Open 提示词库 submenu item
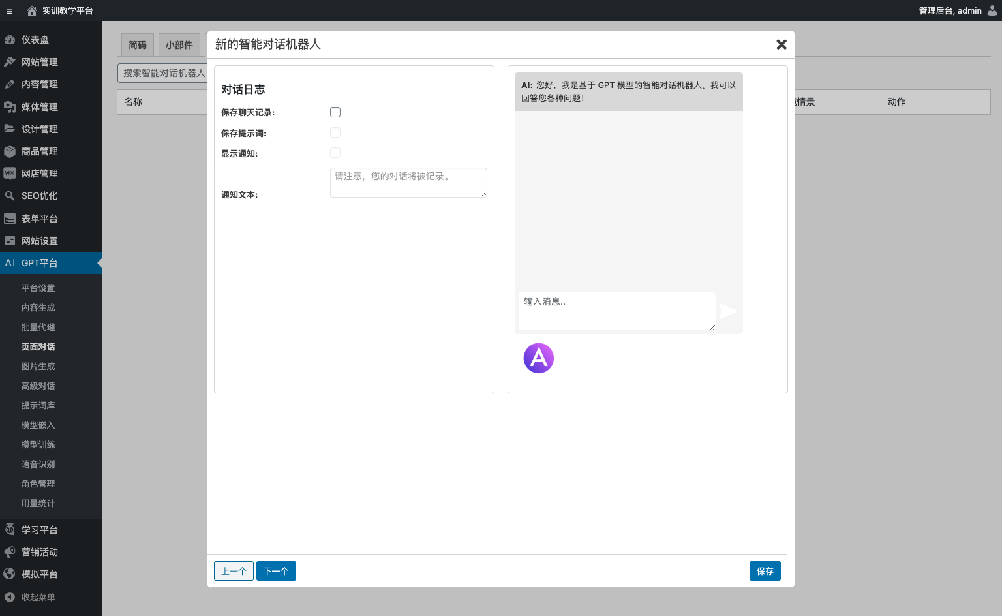Image resolution: width=1002 pixels, height=616 pixels. (x=38, y=405)
